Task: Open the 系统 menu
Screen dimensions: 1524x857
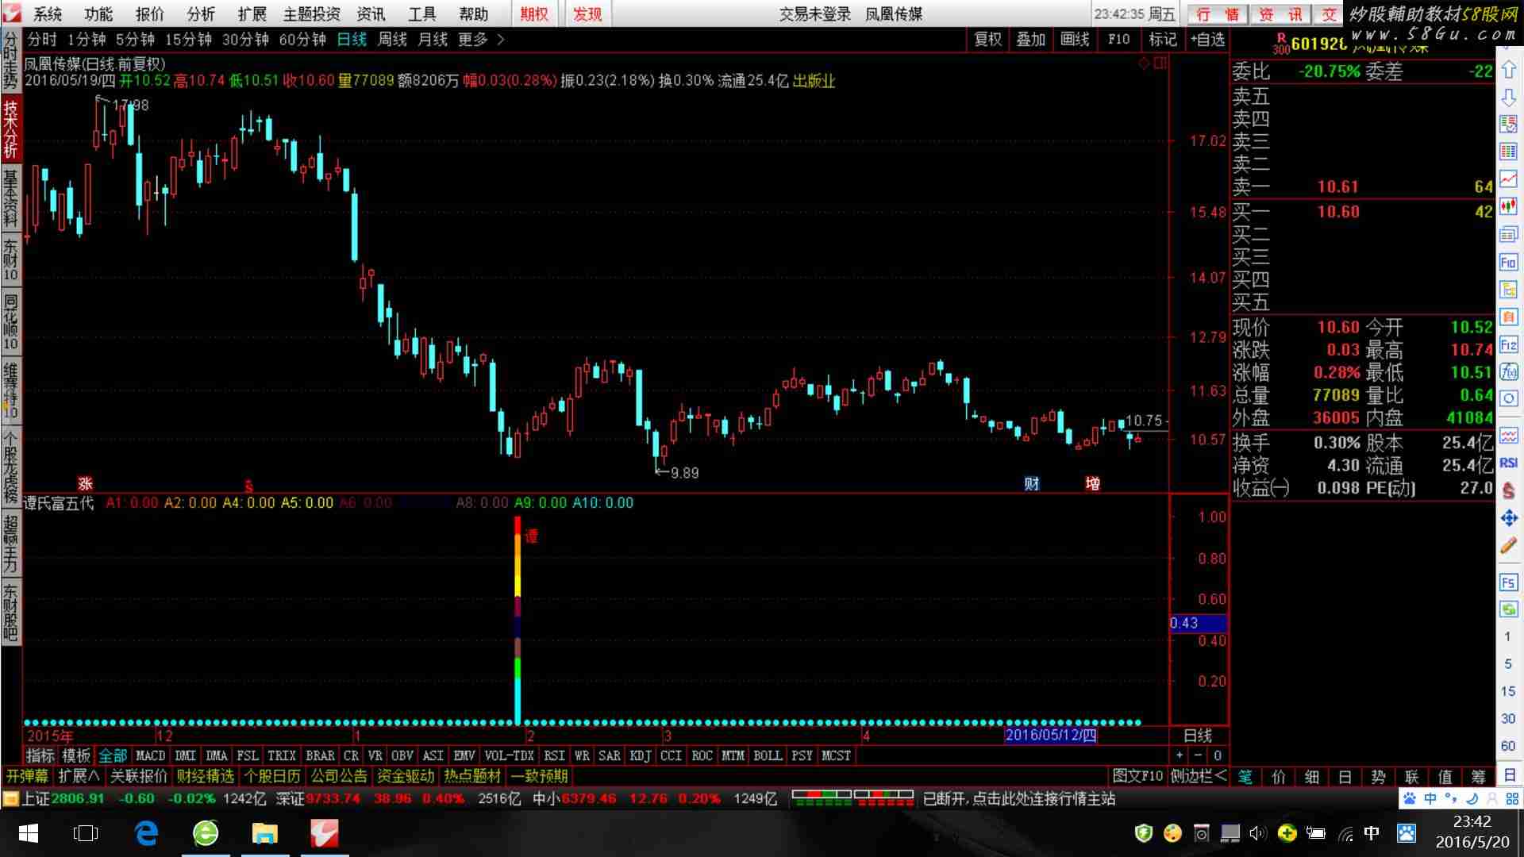Action: tap(48, 13)
